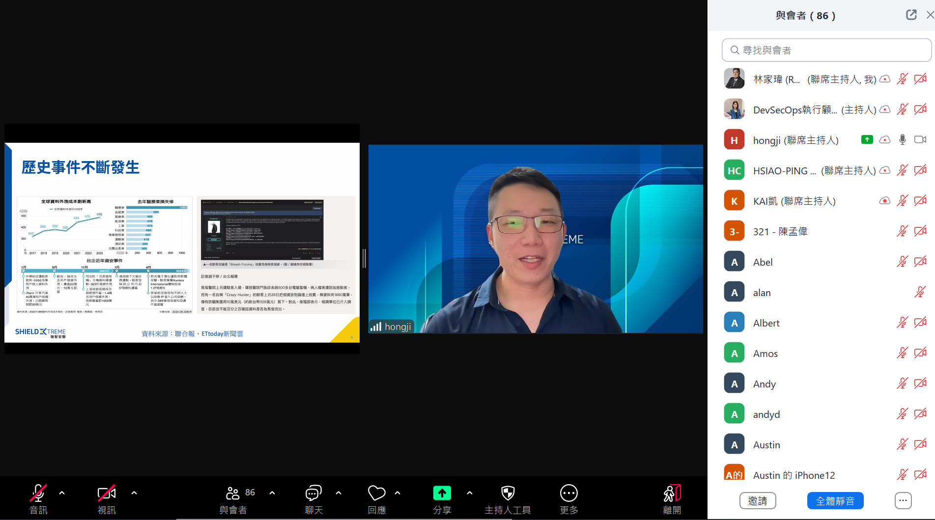The image size is (935, 520).
Task: Click the divider handle between slide and video
Action: 364,258
